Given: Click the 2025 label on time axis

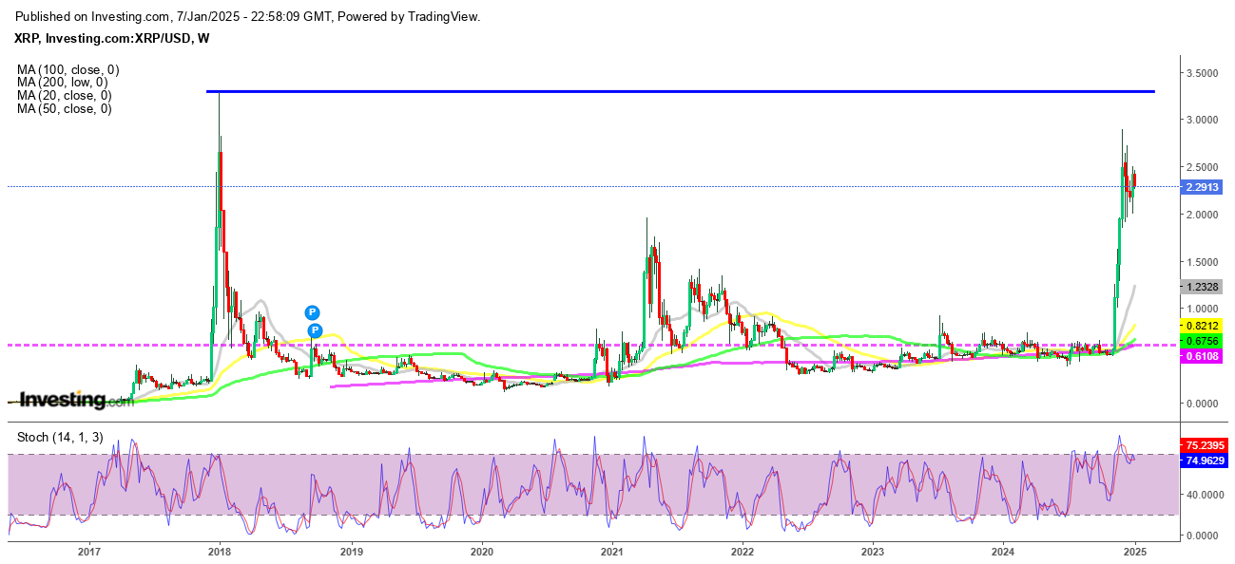Looking at the screenshot, I should [x=1135, y=551].
